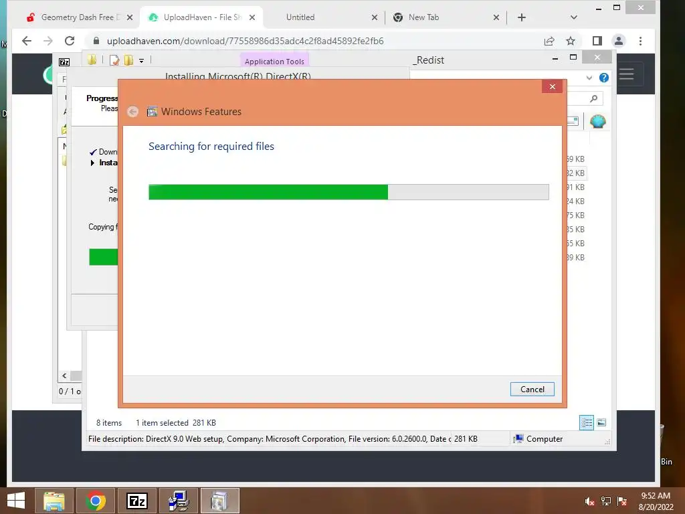Close the Untitled browser tab
The height and width of the screenshot is (514, 685).
click(375, 18)
